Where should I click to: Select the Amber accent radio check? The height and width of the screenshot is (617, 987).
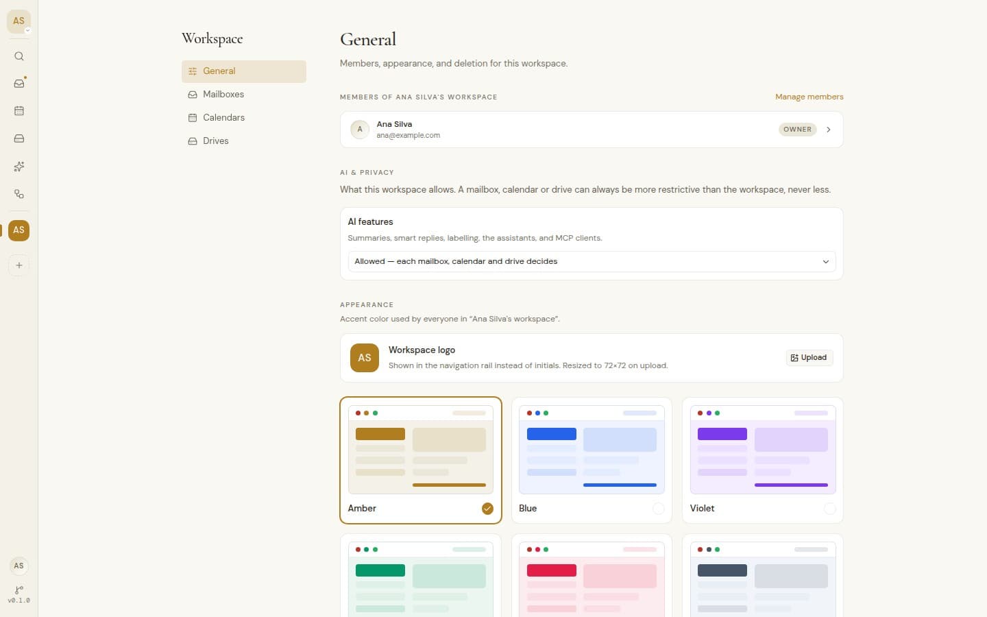tap(487, 508)
